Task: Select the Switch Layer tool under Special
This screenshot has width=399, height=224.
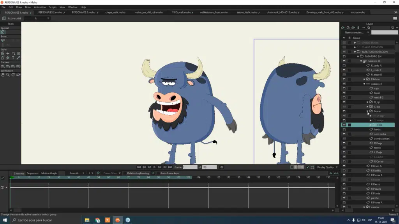Action: 3,32
